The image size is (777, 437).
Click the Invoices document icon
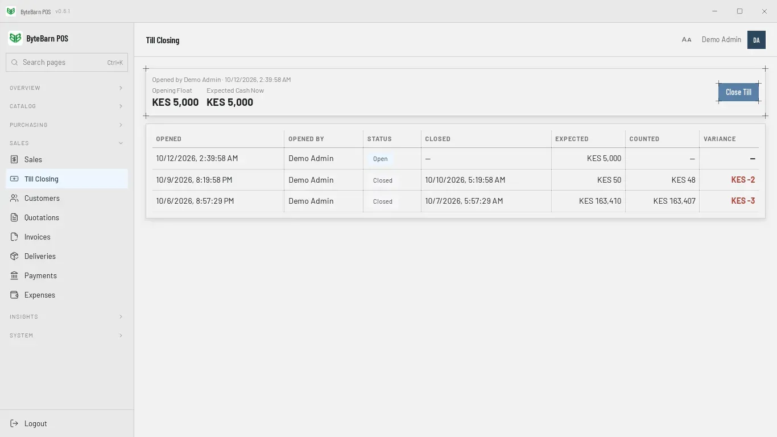pyautogui.click(x=14, y=237)
